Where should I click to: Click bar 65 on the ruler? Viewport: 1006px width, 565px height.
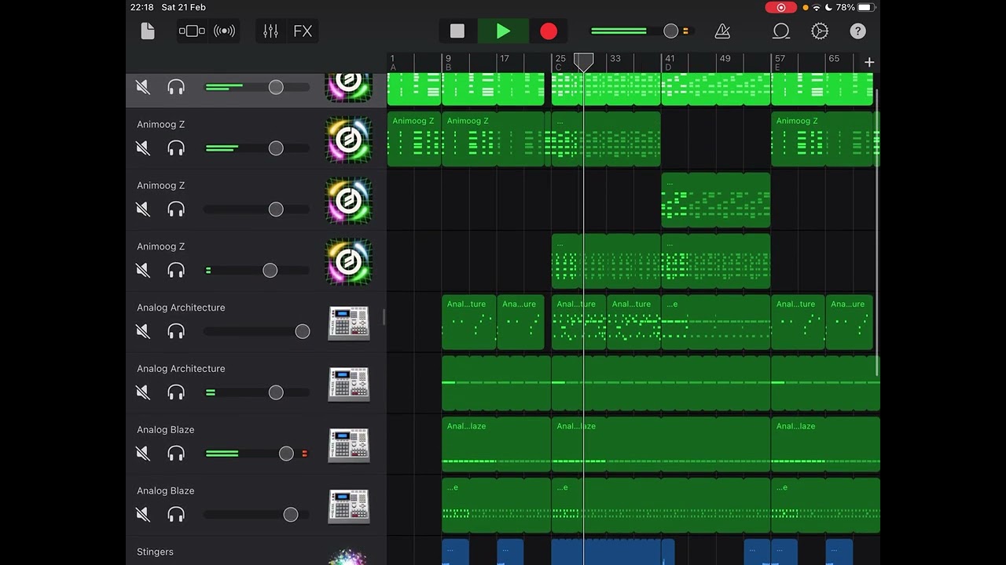coord(834,58)
